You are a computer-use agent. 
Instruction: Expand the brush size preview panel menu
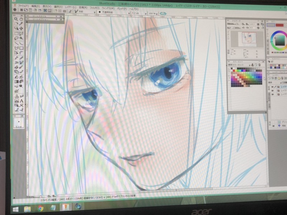click(x=22, y=116)
